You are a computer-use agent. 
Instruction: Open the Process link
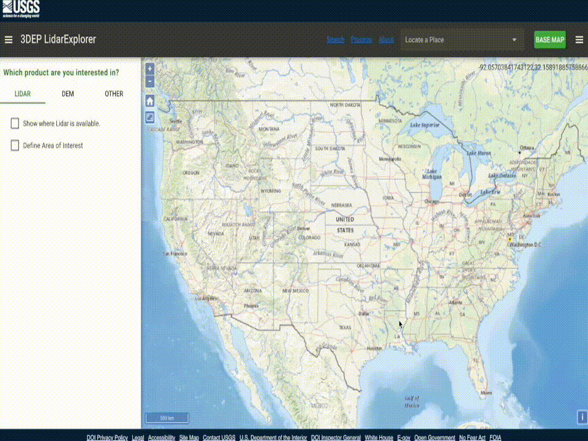pyautogui.click(x=361, y=40)
